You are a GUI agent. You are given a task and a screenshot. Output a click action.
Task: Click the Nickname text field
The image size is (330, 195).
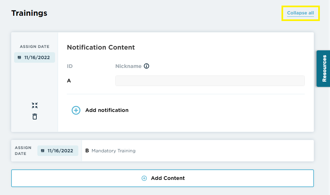210,81
